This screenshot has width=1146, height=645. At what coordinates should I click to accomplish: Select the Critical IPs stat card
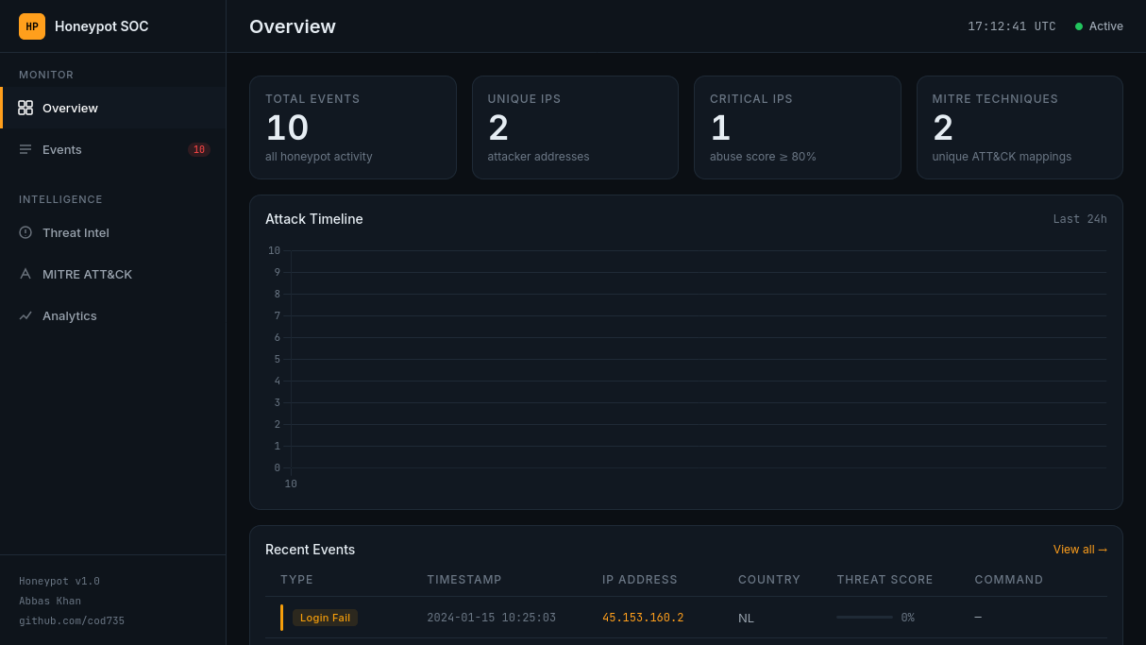[797, 127]
